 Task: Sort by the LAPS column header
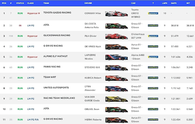165,3
